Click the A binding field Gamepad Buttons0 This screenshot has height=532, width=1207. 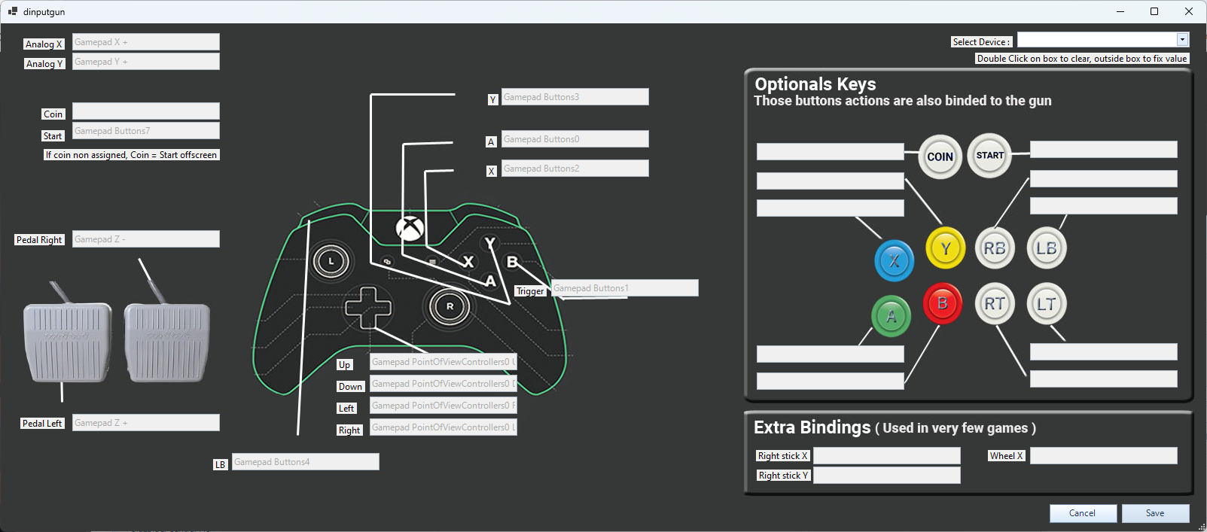coord(575,139)
